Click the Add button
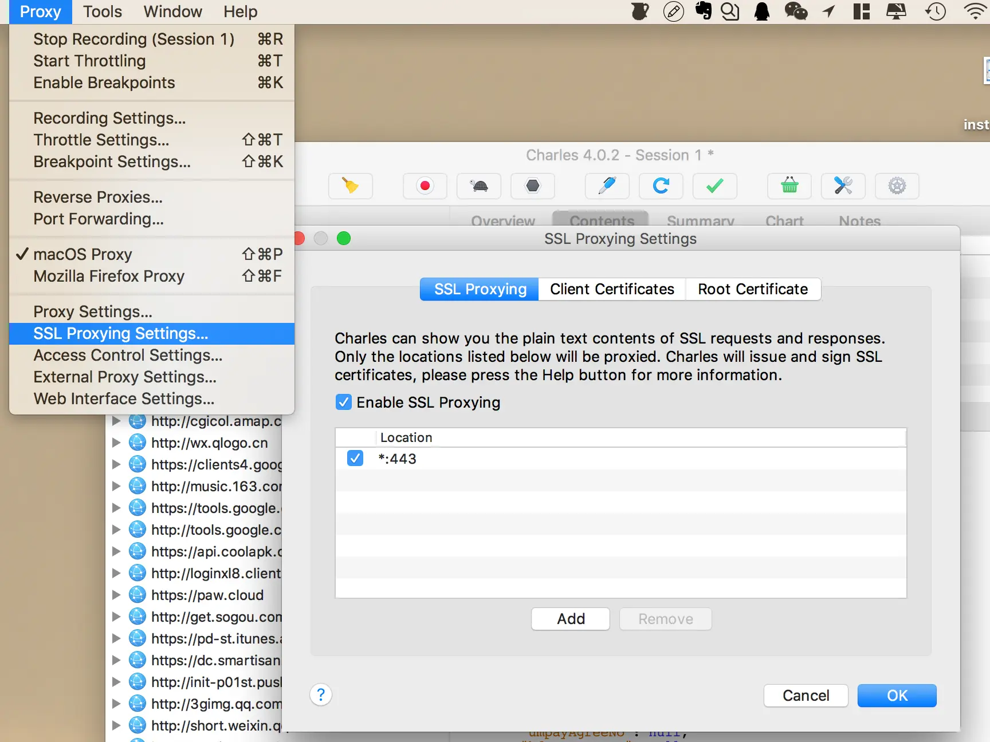This screenshot has width=990, height=742. click(571, 619)
